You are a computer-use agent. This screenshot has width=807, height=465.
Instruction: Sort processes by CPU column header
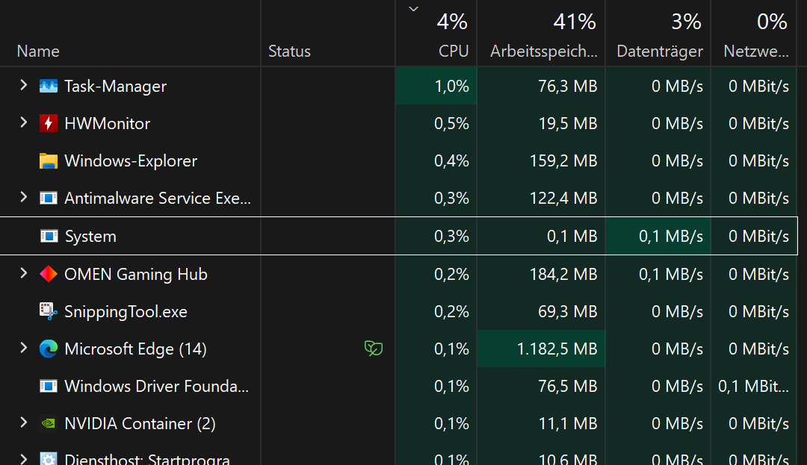[453, 51]
